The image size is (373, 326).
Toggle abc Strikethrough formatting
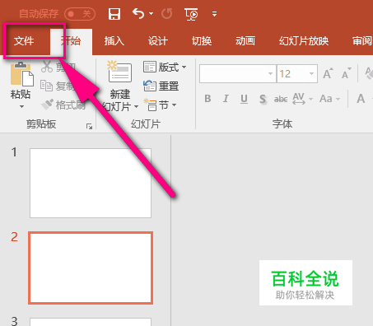click(x=281, y=99)
